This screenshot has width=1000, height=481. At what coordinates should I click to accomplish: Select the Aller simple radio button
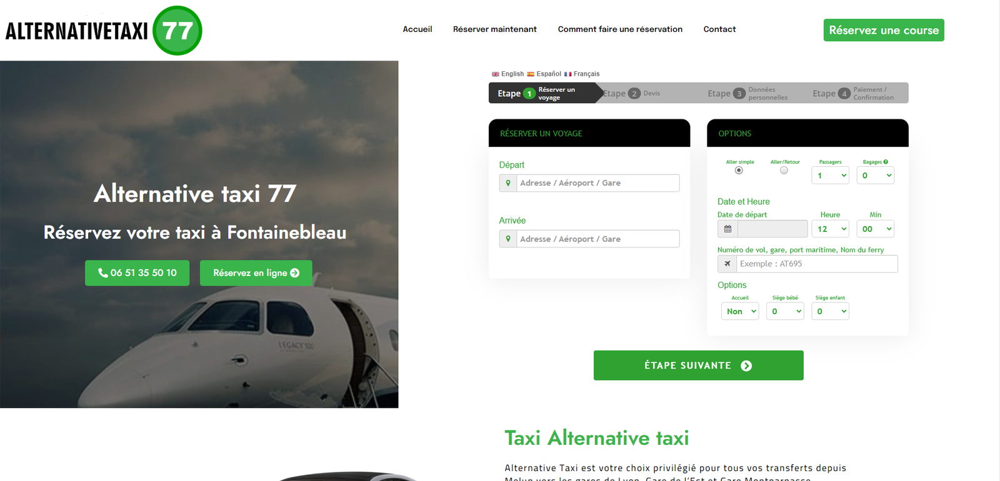pos(739,170)
